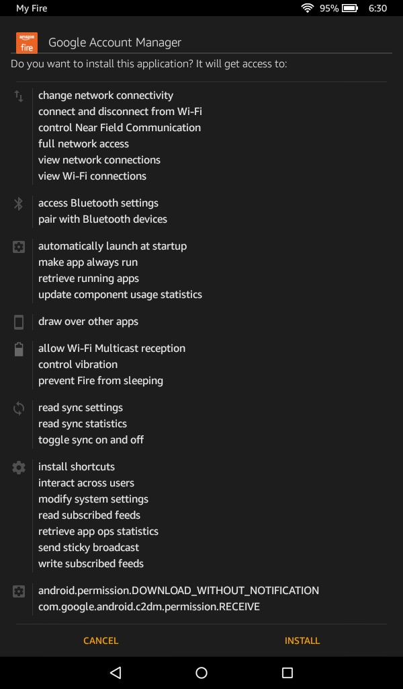Select the modify system settings permission

(x=93, y=499)
